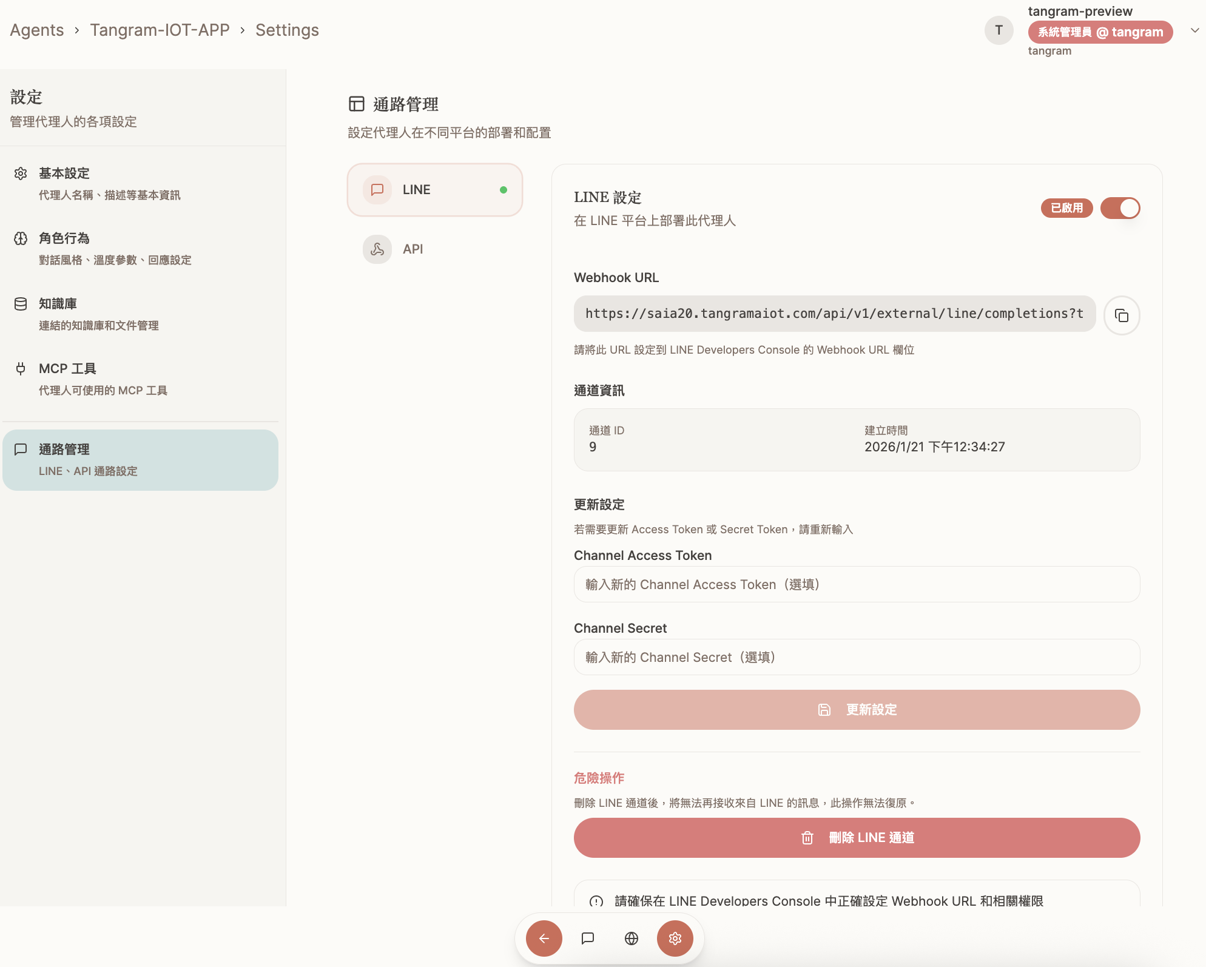Click the 角色行為 brain icon in sidebar
The image size is (1206, 967).
[x=21, y=238]
